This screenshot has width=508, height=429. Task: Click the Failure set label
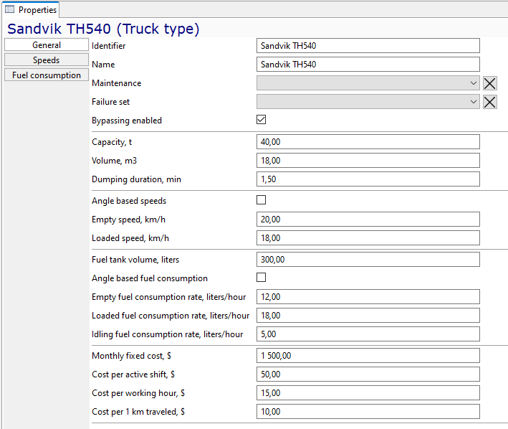pos(111,102)
